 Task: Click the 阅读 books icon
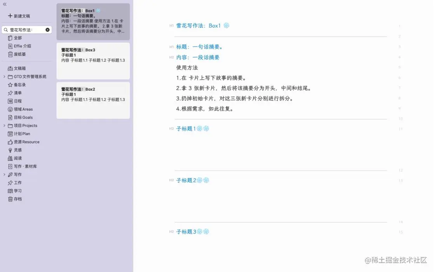10,158
